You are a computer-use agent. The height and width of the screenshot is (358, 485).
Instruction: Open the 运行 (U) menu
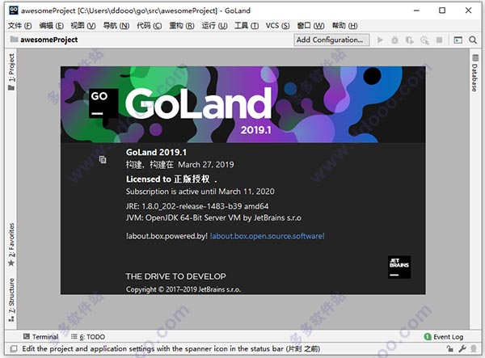click(x=214, y=26)
